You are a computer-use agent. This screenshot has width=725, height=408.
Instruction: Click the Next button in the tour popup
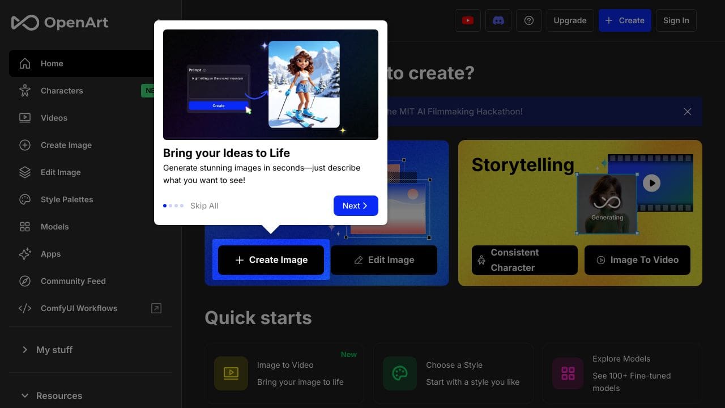click(x=356, y=206)
